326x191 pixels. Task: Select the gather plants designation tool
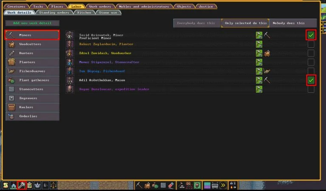[x=155, y=185]
